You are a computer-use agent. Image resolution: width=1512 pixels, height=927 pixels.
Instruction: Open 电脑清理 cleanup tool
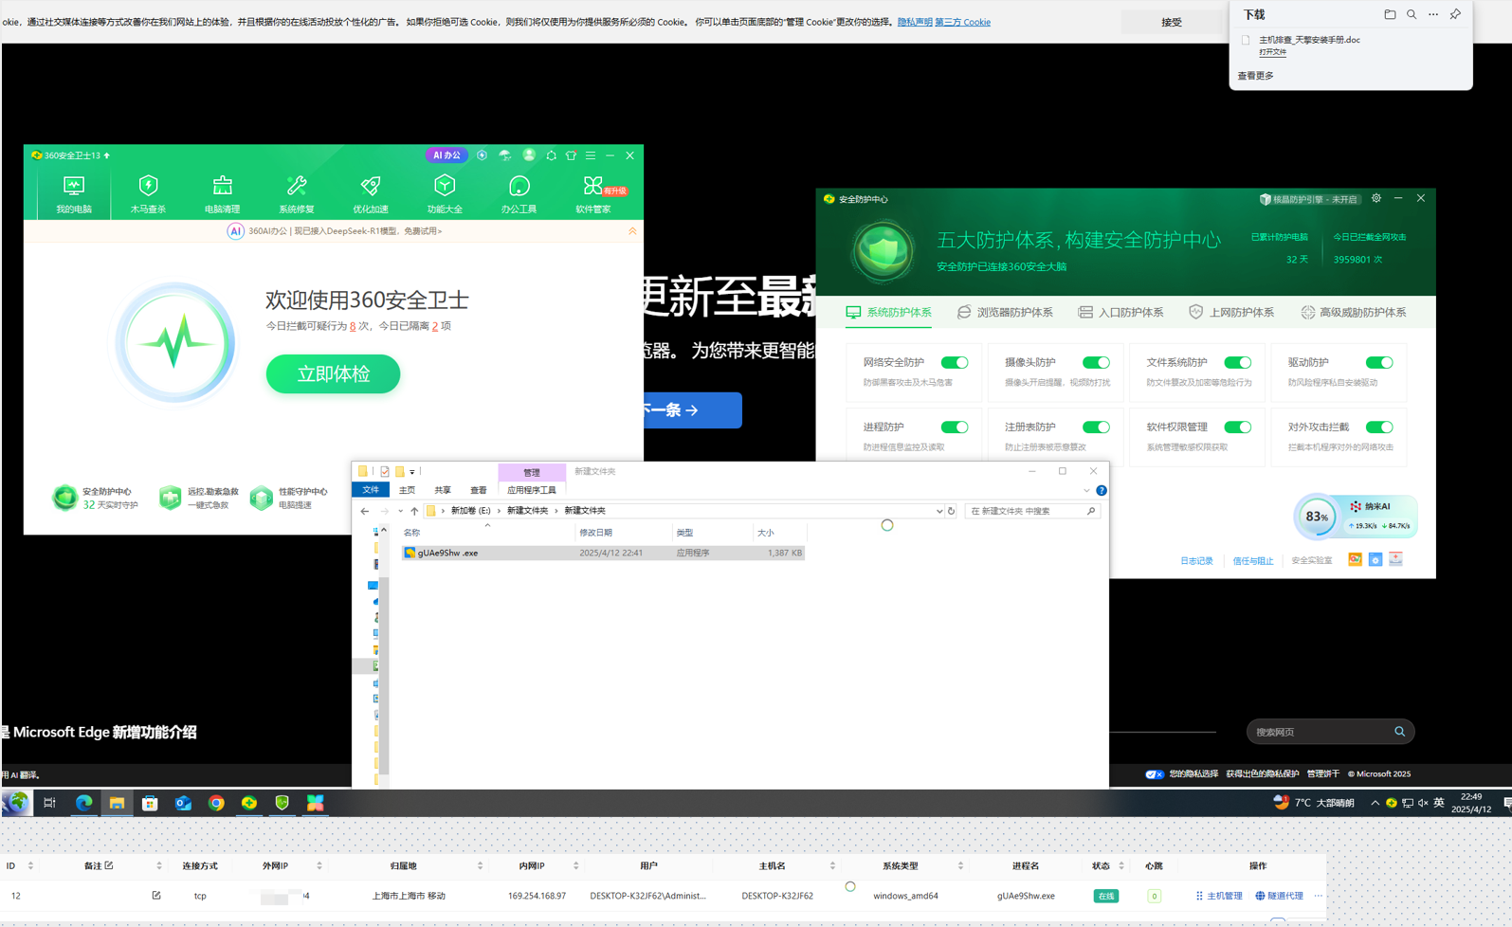(x=222, y=194)
